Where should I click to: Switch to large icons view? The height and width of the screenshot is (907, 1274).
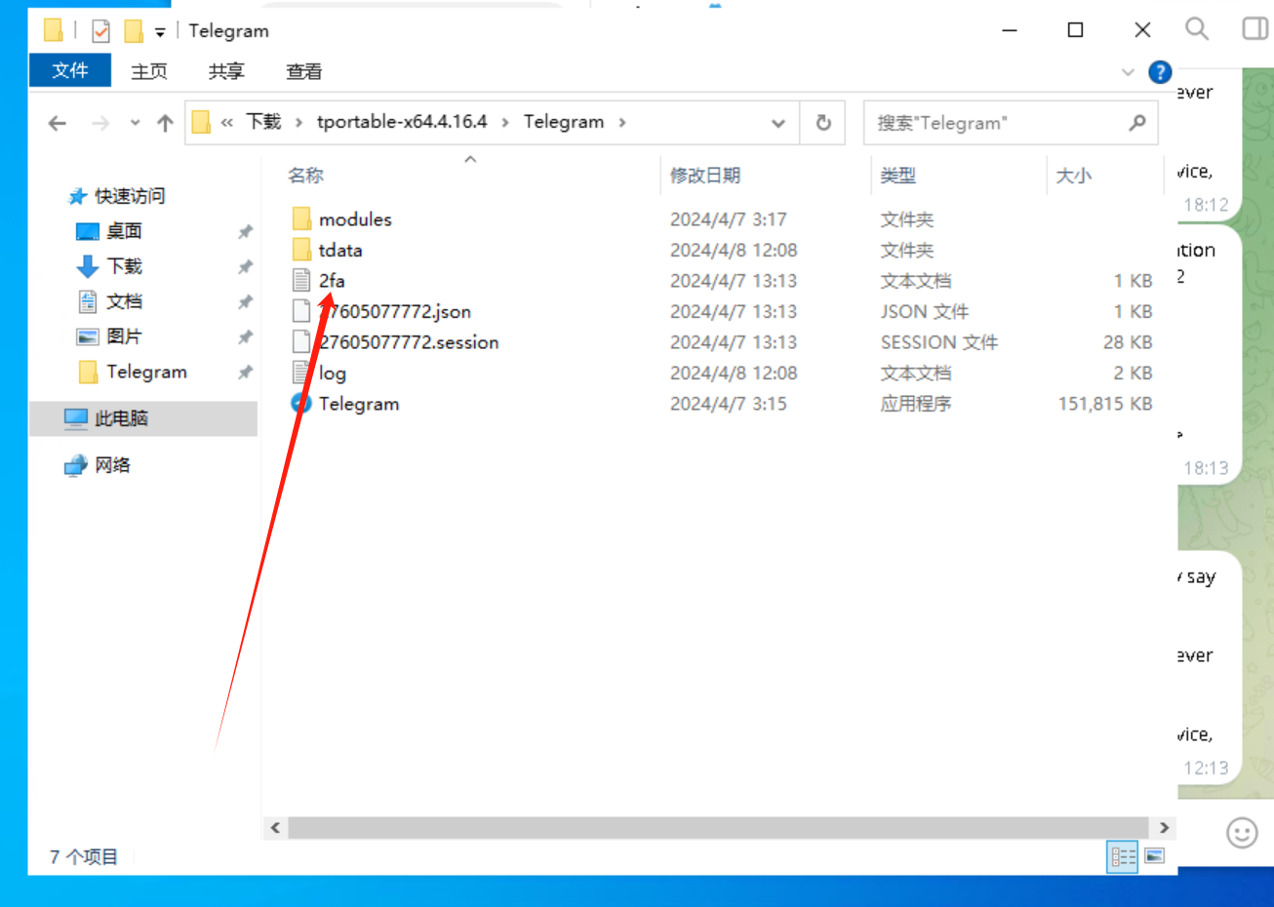pyautogui.click(x=1155, y=856)
